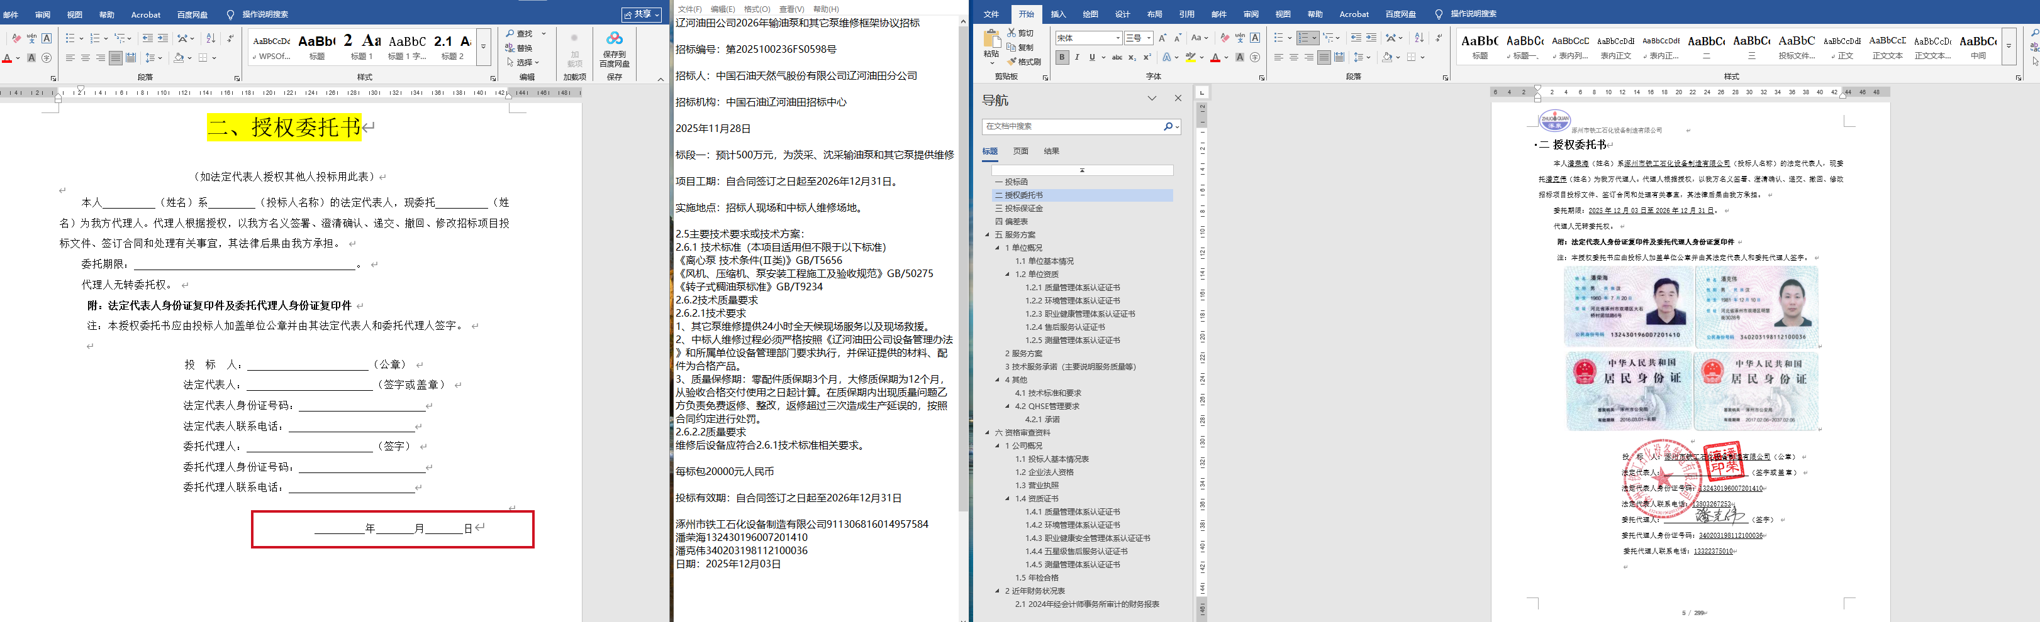The height and width of the screenshot is (622, 2040).
Task: Click 替换 replace in left Word window
Action: pos(519,48)
